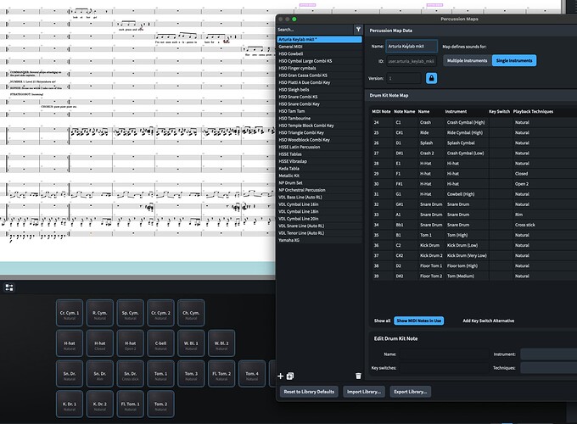Viewport: 577px width, 424px height.
Task: Enable Show MIDI Notes in Use
Action: click(419, 321)
